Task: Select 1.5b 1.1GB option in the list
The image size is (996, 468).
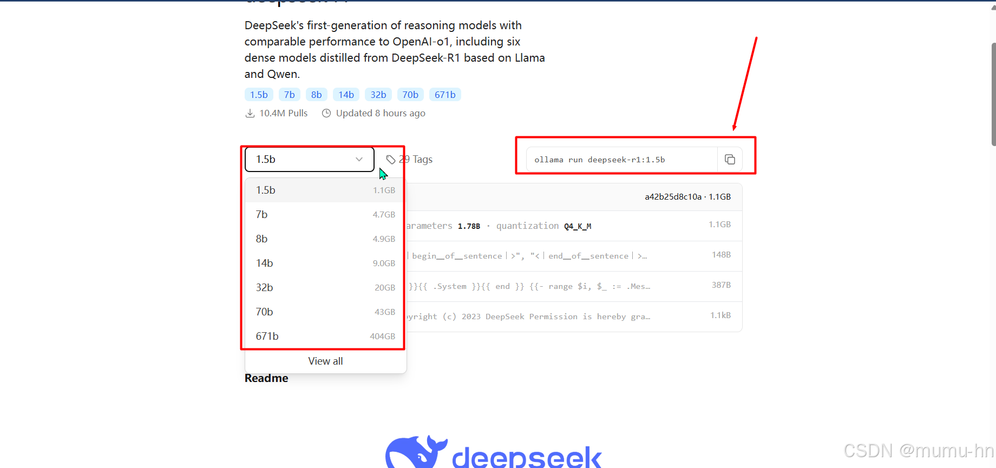Action: (x=325, y=190)
